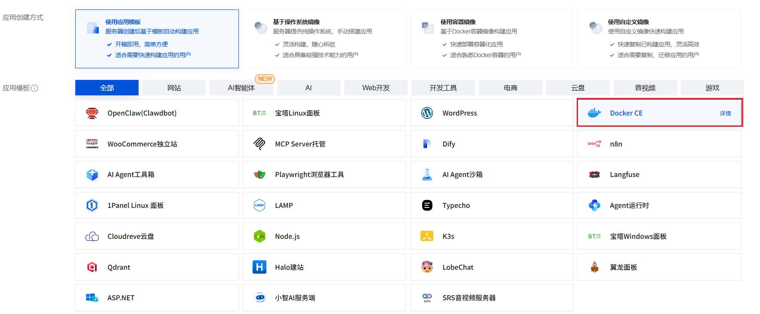Show the 电商 category tab
760x314 pixels.
510,88
